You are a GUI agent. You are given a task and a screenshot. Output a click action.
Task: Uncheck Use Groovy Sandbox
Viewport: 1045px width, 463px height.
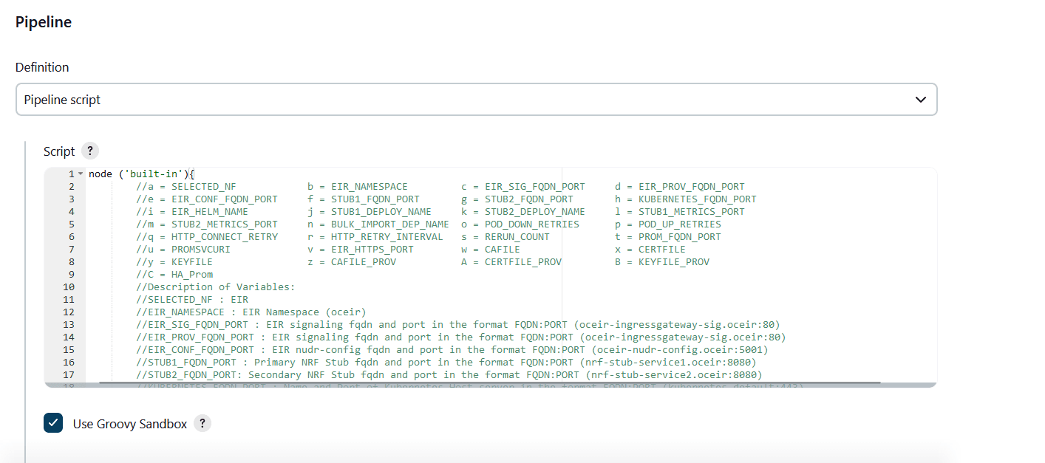[52, 423]
